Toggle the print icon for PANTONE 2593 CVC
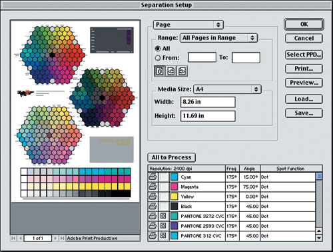 tap(153, 226)
